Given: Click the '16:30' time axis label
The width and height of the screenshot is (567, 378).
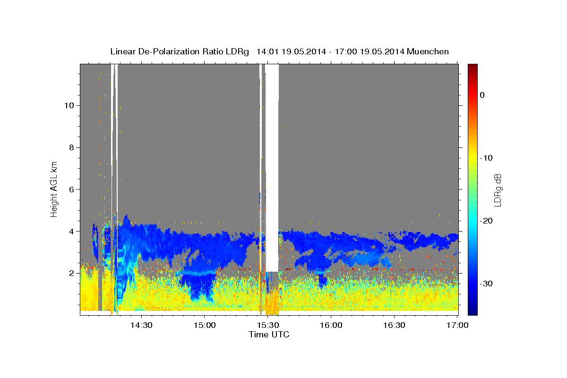Looking at the screenshot, I should click(x=395, y=326).
